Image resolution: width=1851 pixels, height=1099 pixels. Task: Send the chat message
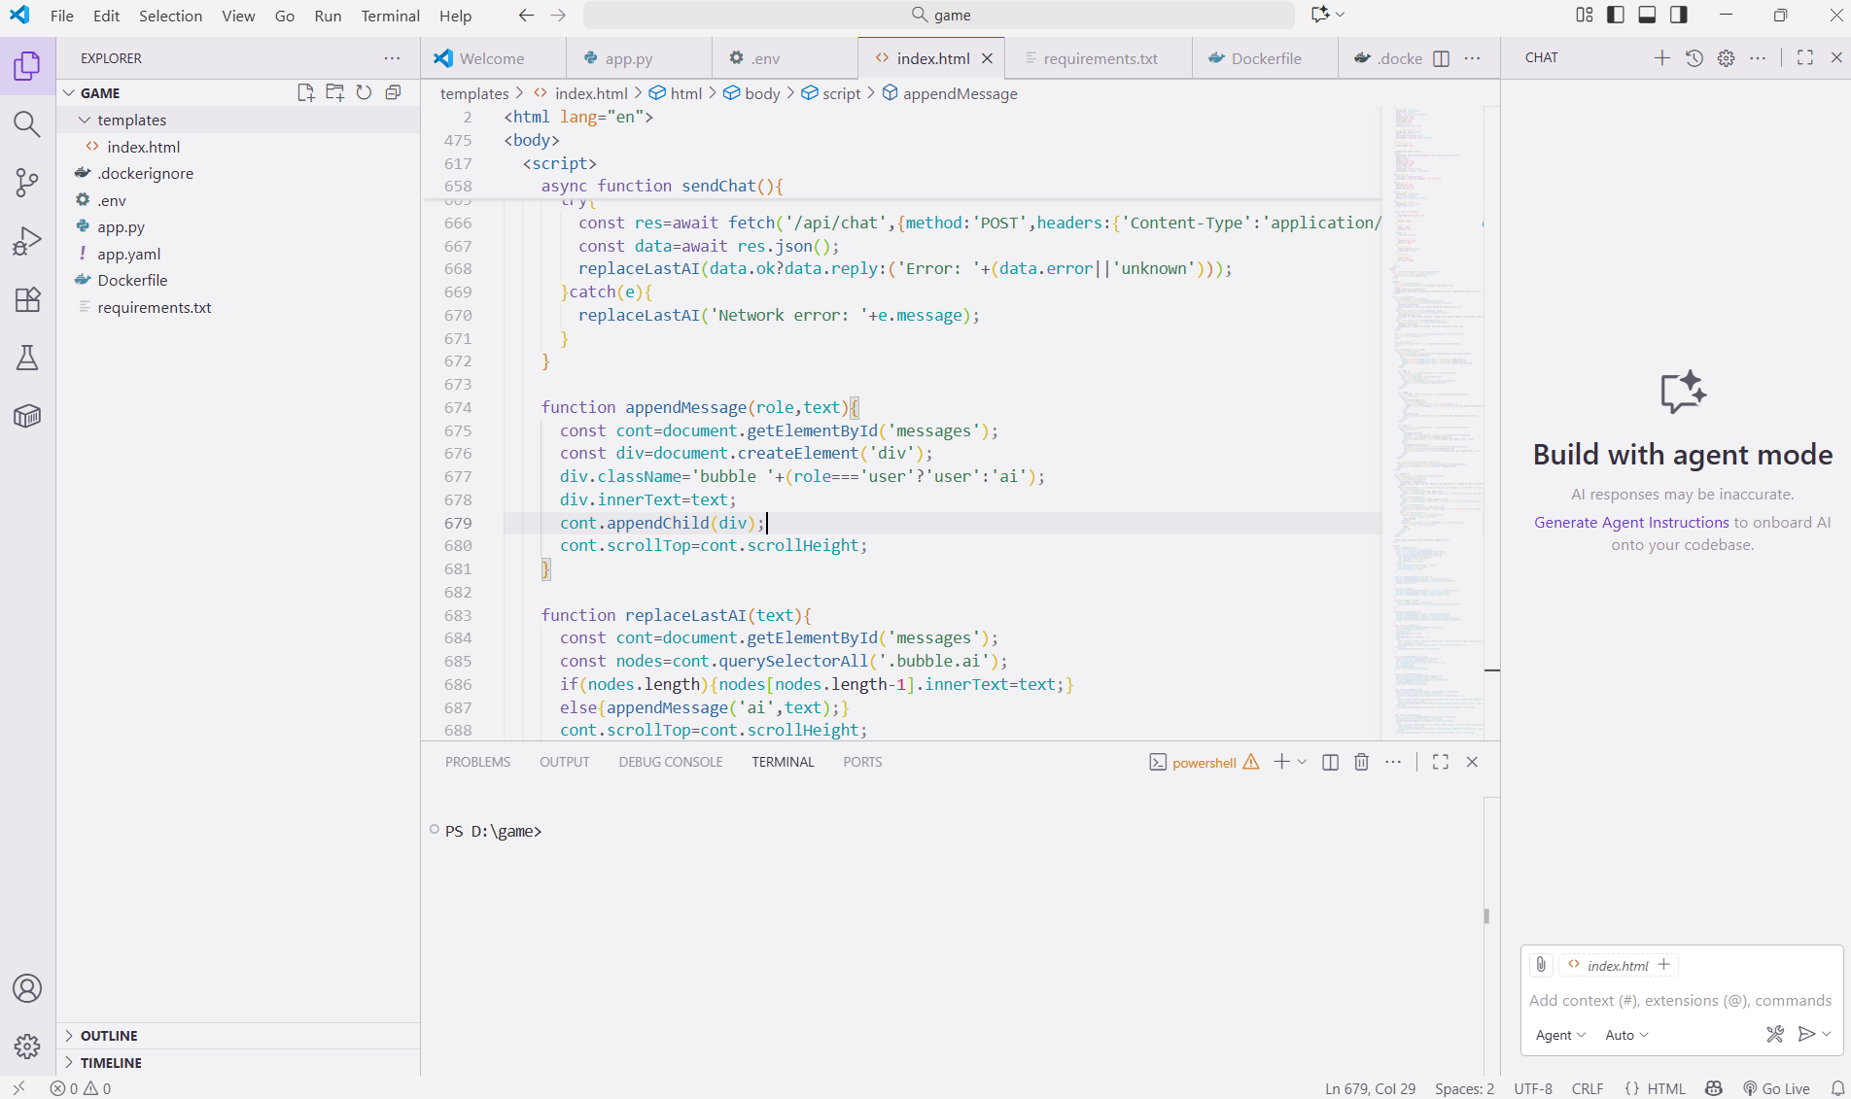click(x=1806, y=1034)
